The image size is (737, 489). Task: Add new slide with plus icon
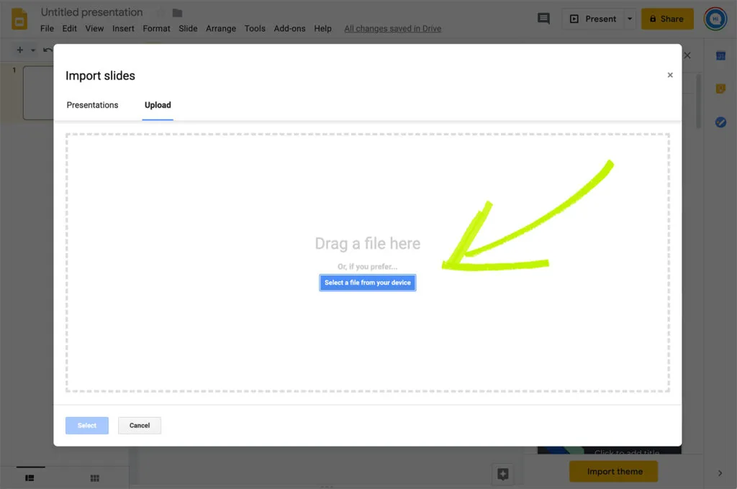(x=19, y=50)
